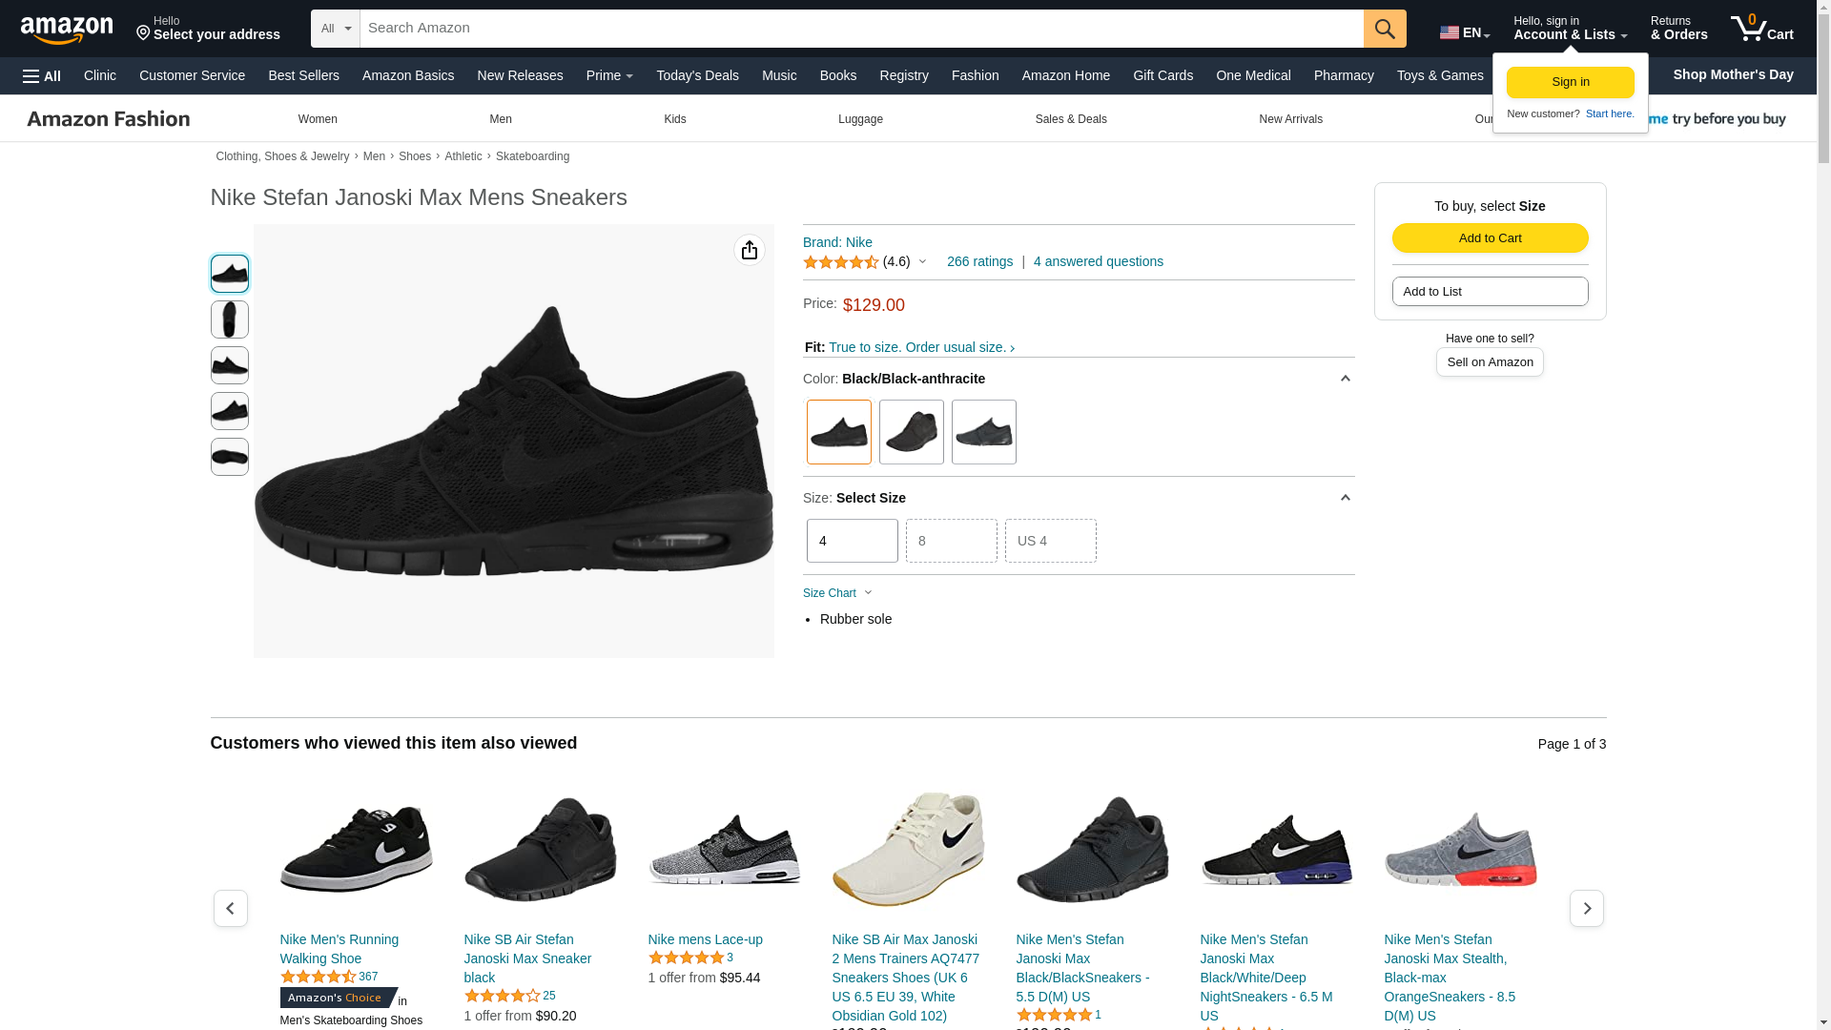Select size 8 option
The width and height of the screenshot is (1831, 1030).
pyautogui.click(x=951, y=541)
